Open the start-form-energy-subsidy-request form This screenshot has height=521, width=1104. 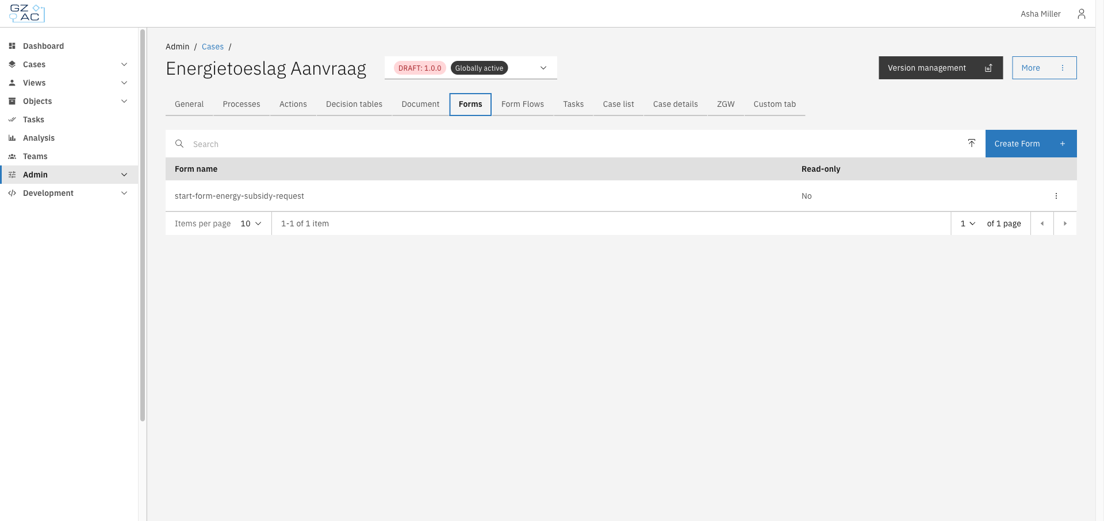(x=239, y=196)
